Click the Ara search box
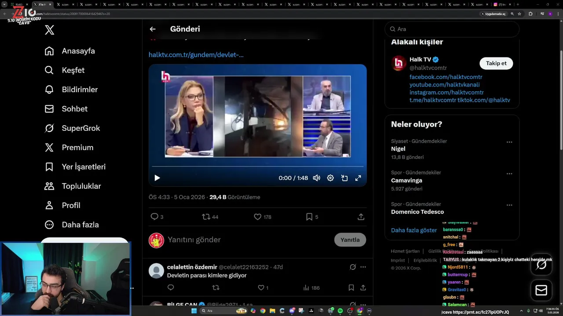The width and height of the screenshot is (563, 316). click(452, 29)
